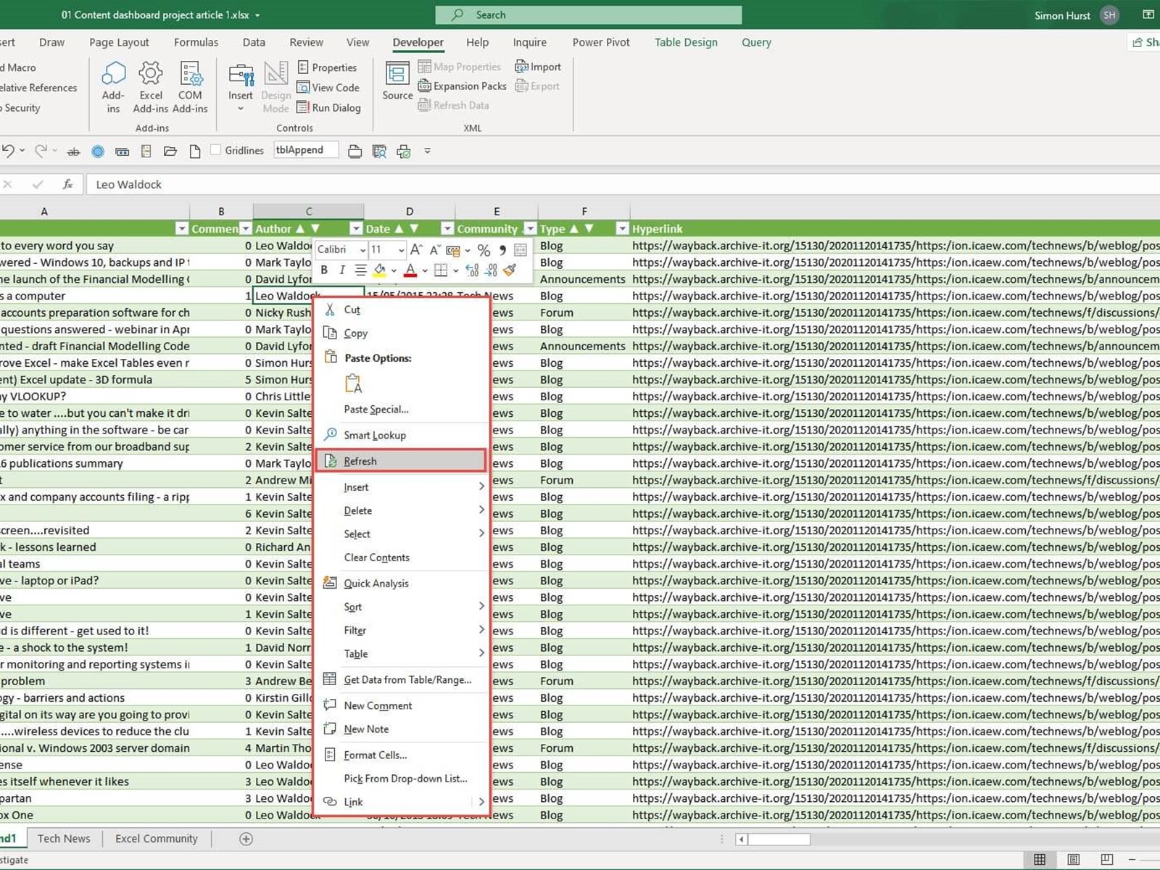Toggle italic in the mini toolbar
The image size is (1160, 870).
(341, 270)
